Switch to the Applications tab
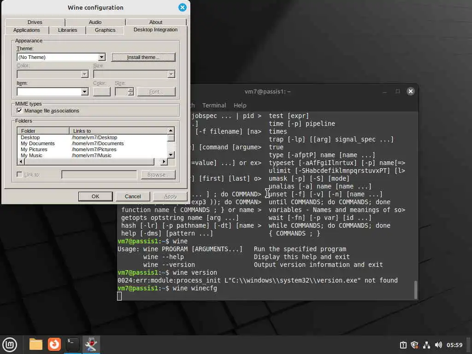This screenshot has height=354, width=472. point(26,30)
